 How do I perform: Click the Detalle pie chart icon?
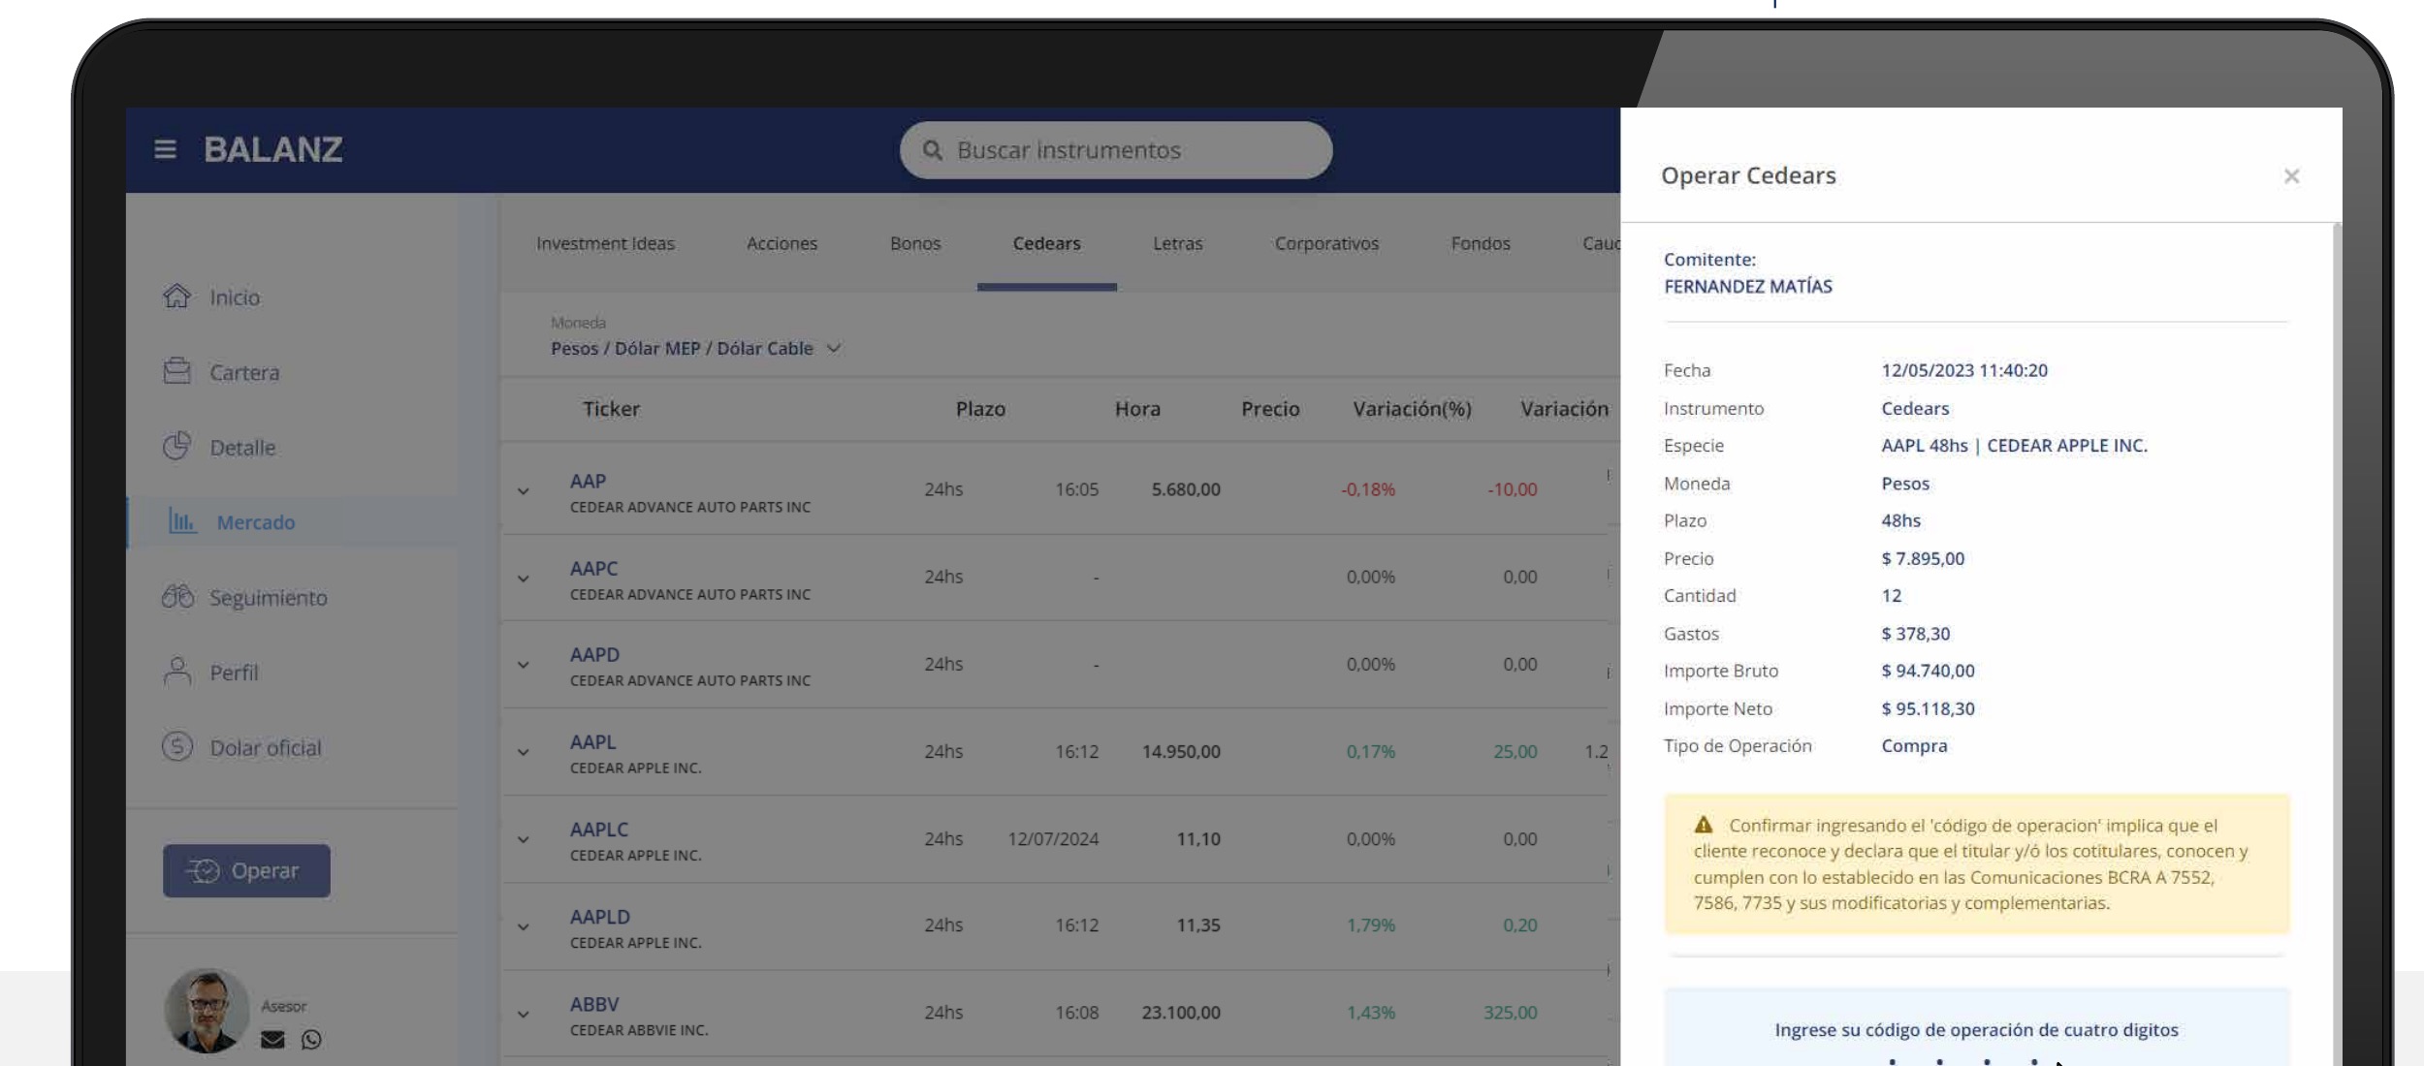(176, 446)
